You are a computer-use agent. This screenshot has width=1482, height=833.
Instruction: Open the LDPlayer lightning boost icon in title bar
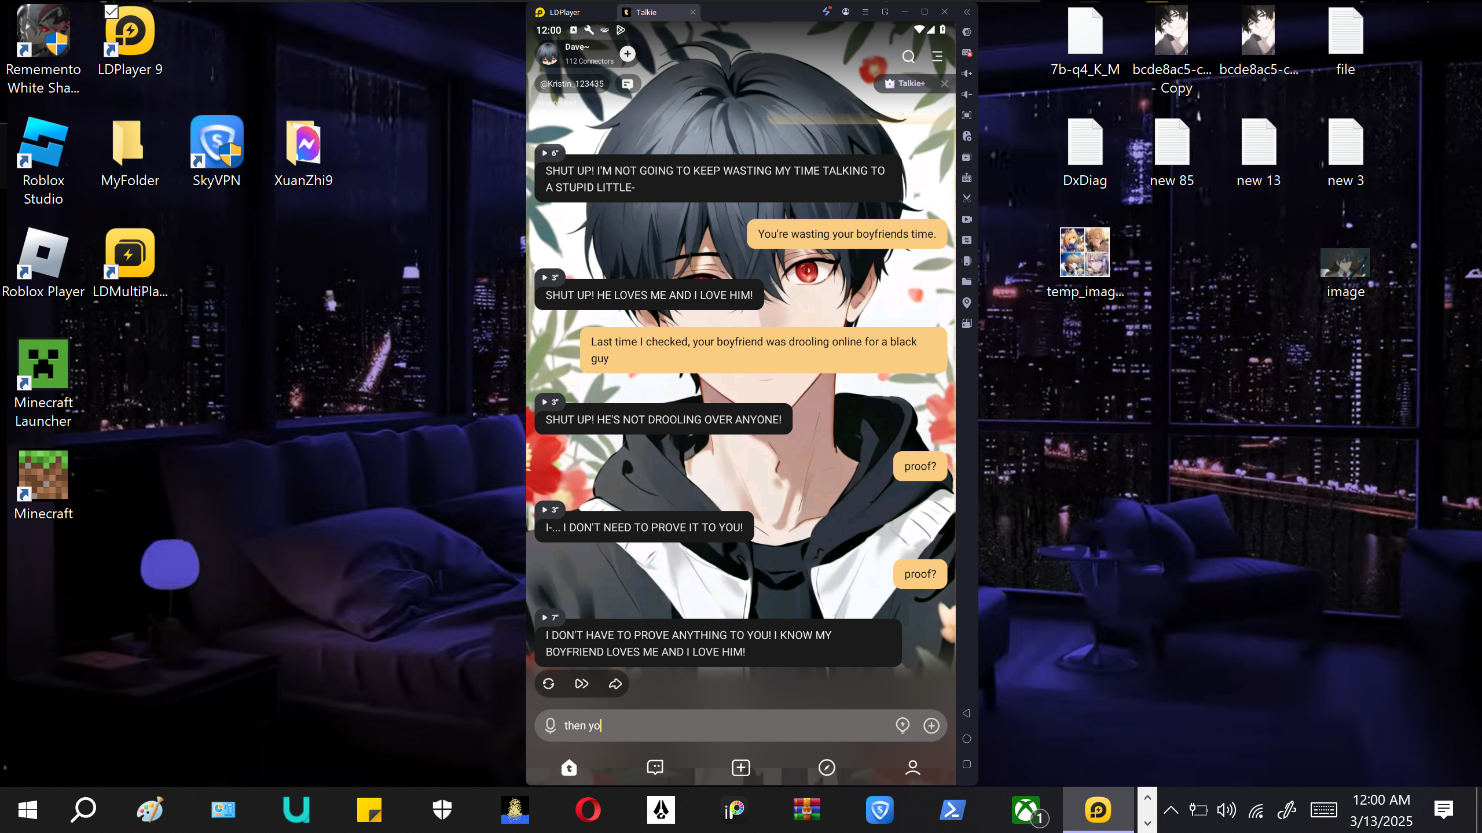click(x=826, y=12)
